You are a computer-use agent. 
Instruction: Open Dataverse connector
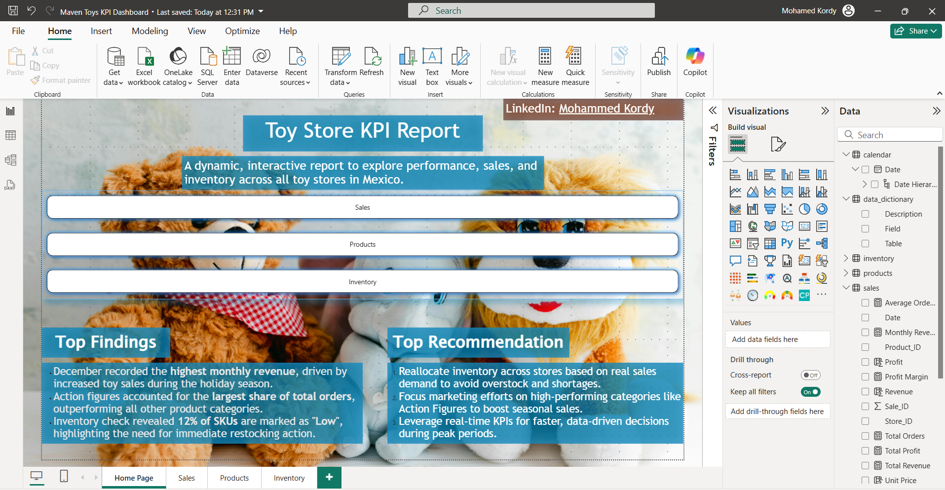pyautogui.click(x=262, y=62)
